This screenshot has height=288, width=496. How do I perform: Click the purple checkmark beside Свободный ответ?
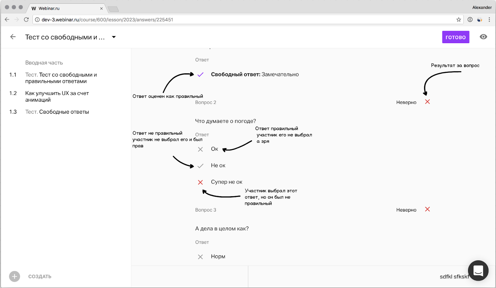tap(201, 74)
